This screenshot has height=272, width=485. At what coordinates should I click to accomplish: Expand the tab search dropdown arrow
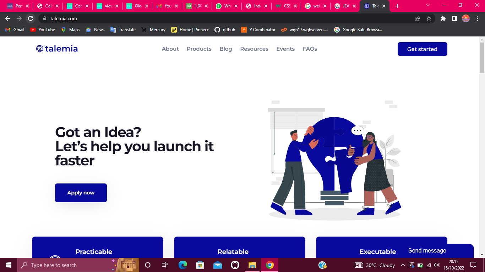428,6
